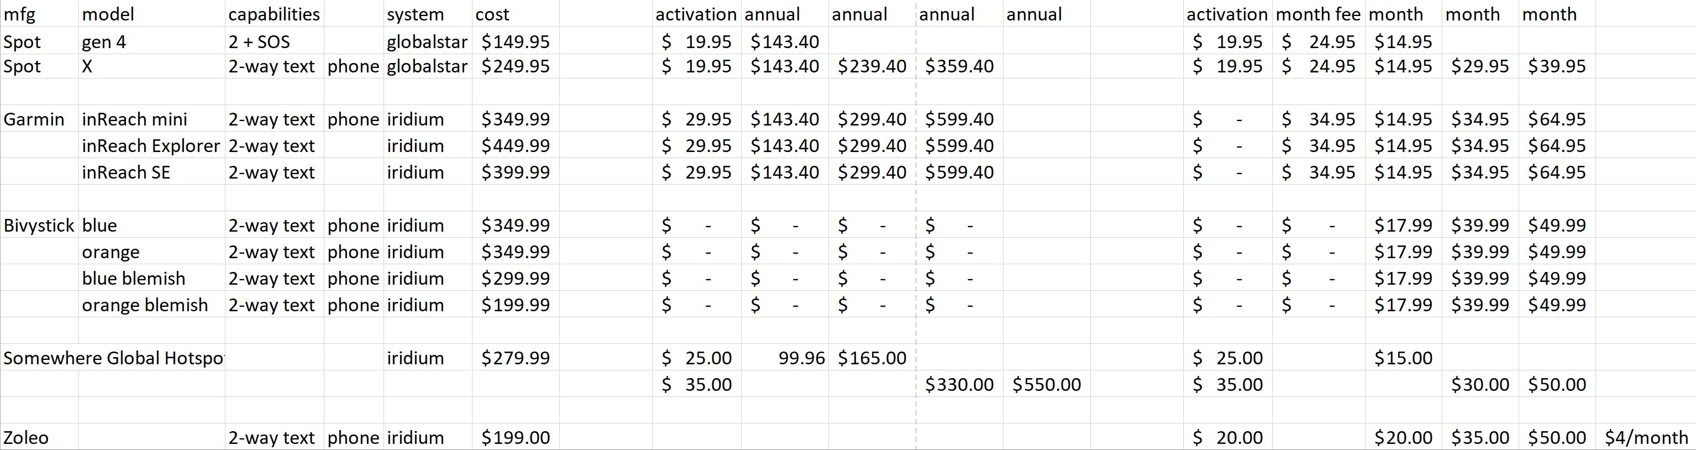
Task: Select the "capabilities" column header cell
Action: [x=274, y=14]
